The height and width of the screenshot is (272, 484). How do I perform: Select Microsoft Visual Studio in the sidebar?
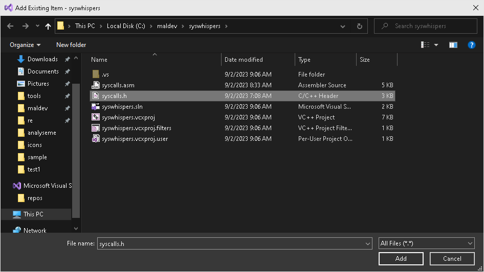(x=42, y=186)
